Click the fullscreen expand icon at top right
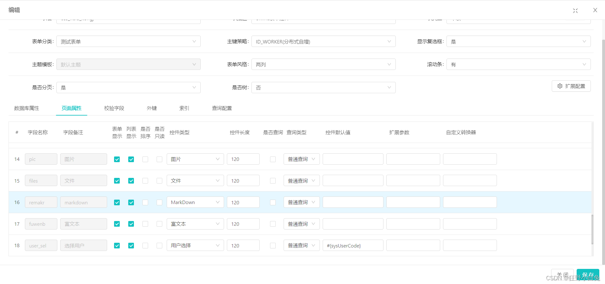Viewport: 605px width, 284px height. click(575, 10)
